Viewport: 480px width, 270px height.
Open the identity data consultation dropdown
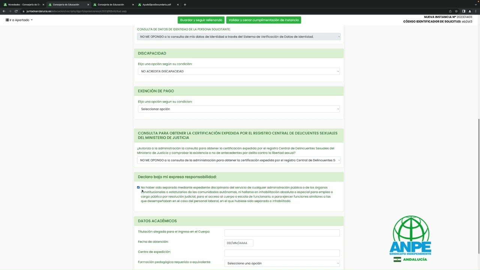(x=239, y=37)
